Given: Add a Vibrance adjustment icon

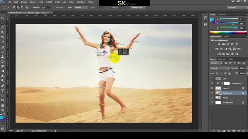Looking at the screenshot, I should pyautogui.click(x=237, y=44).
